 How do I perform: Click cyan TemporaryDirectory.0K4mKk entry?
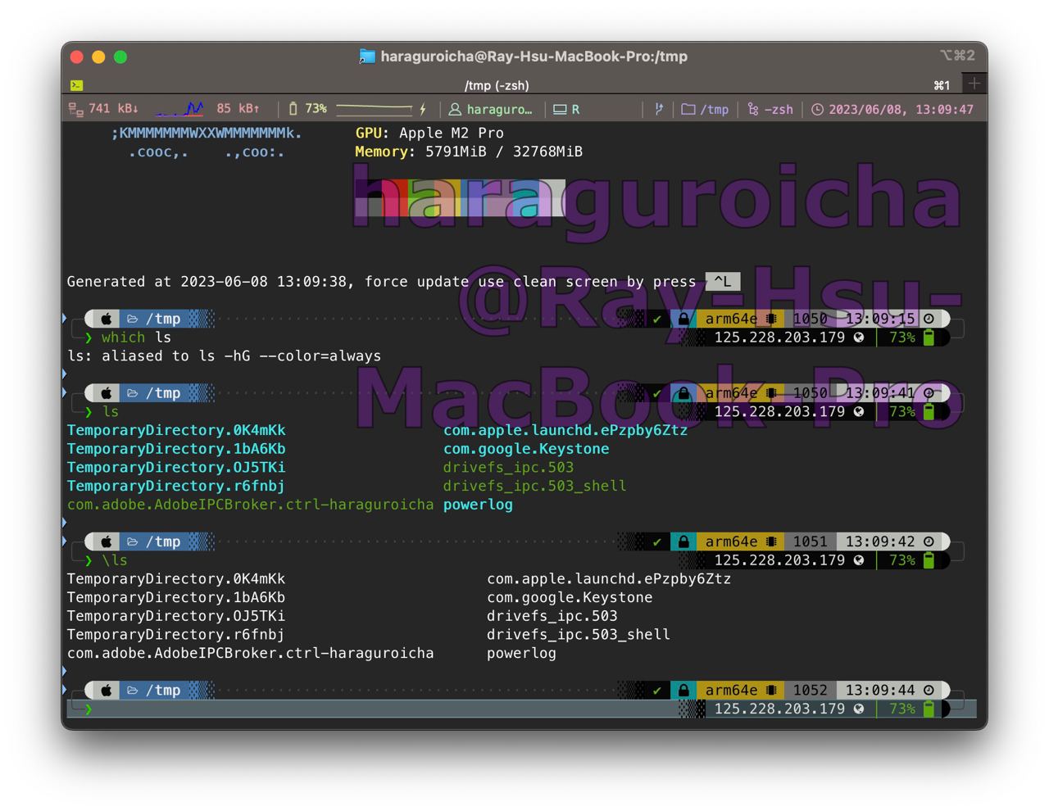click(176, 430)
